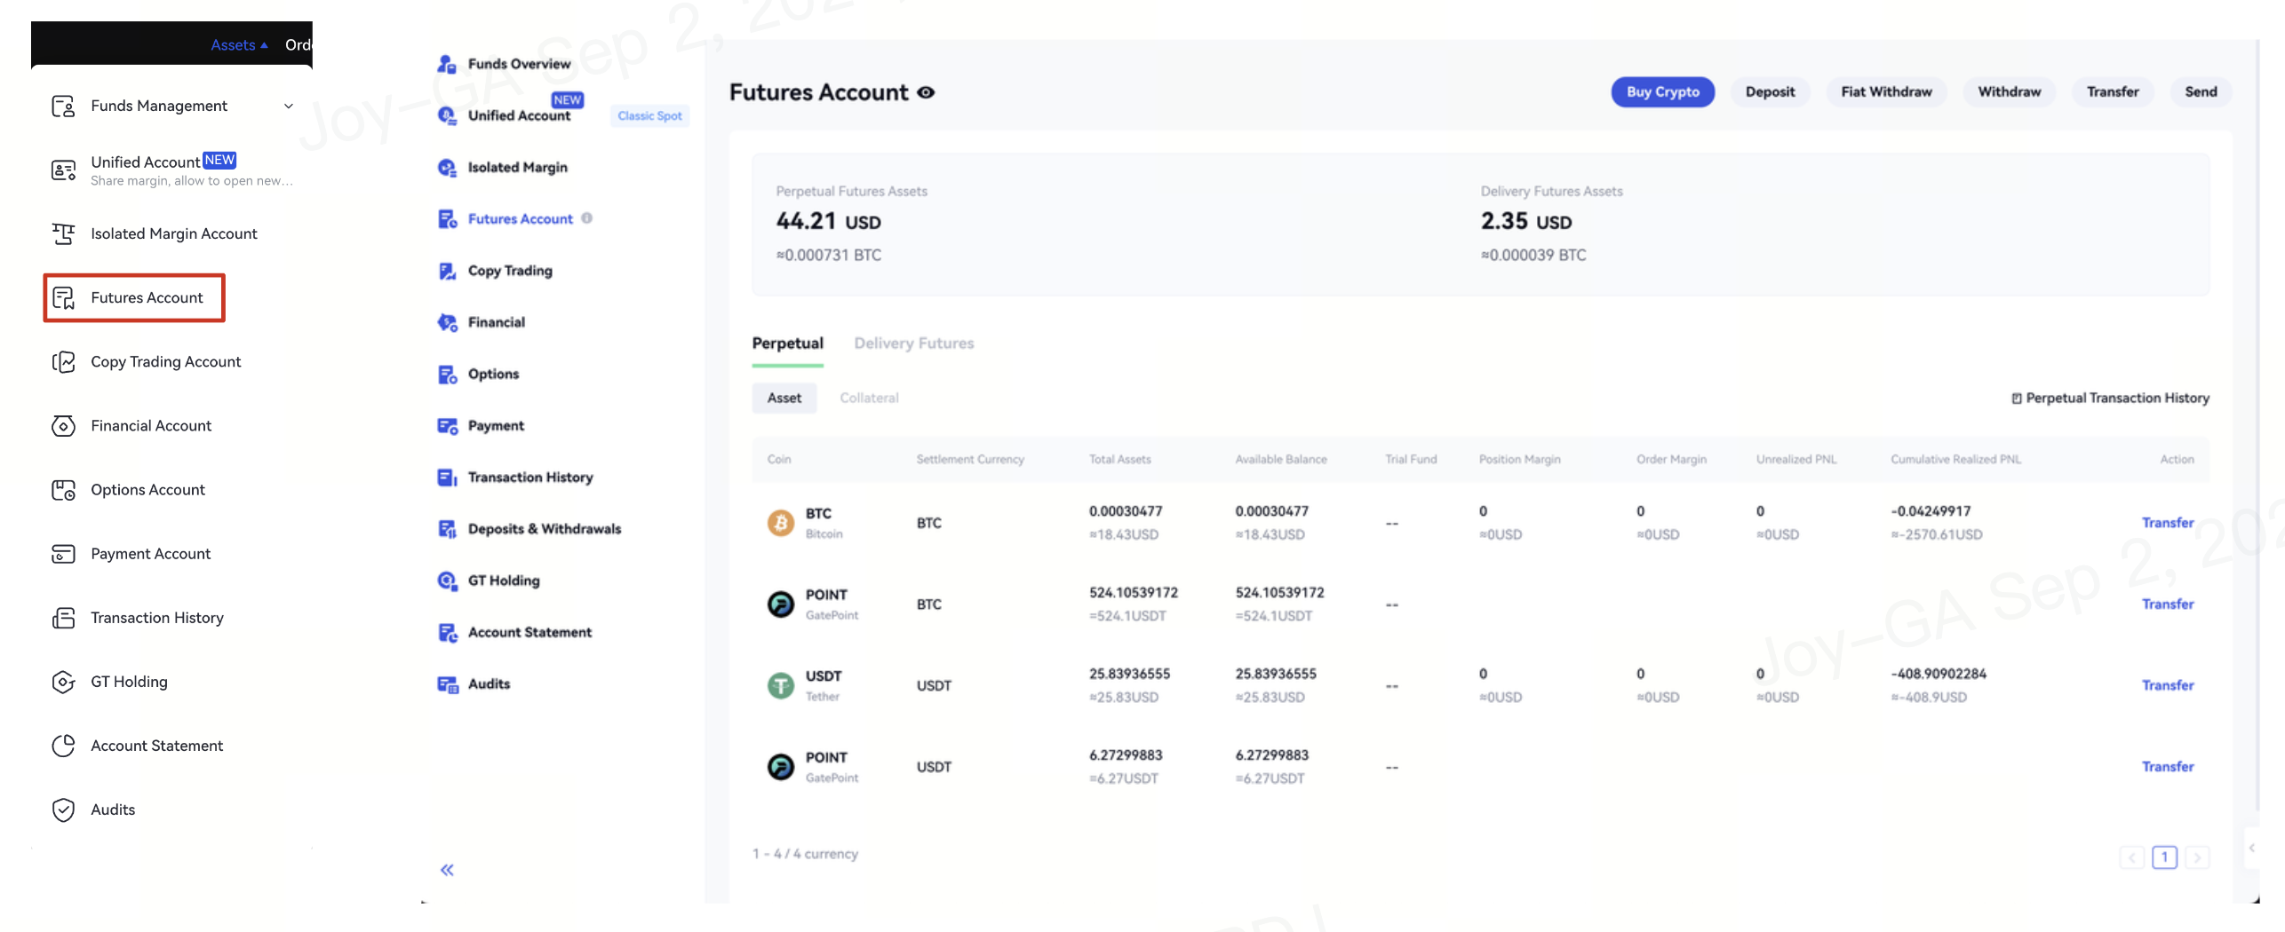Click the Bitcoin coin icon
2285x932 pixels.
coord(780,523)
